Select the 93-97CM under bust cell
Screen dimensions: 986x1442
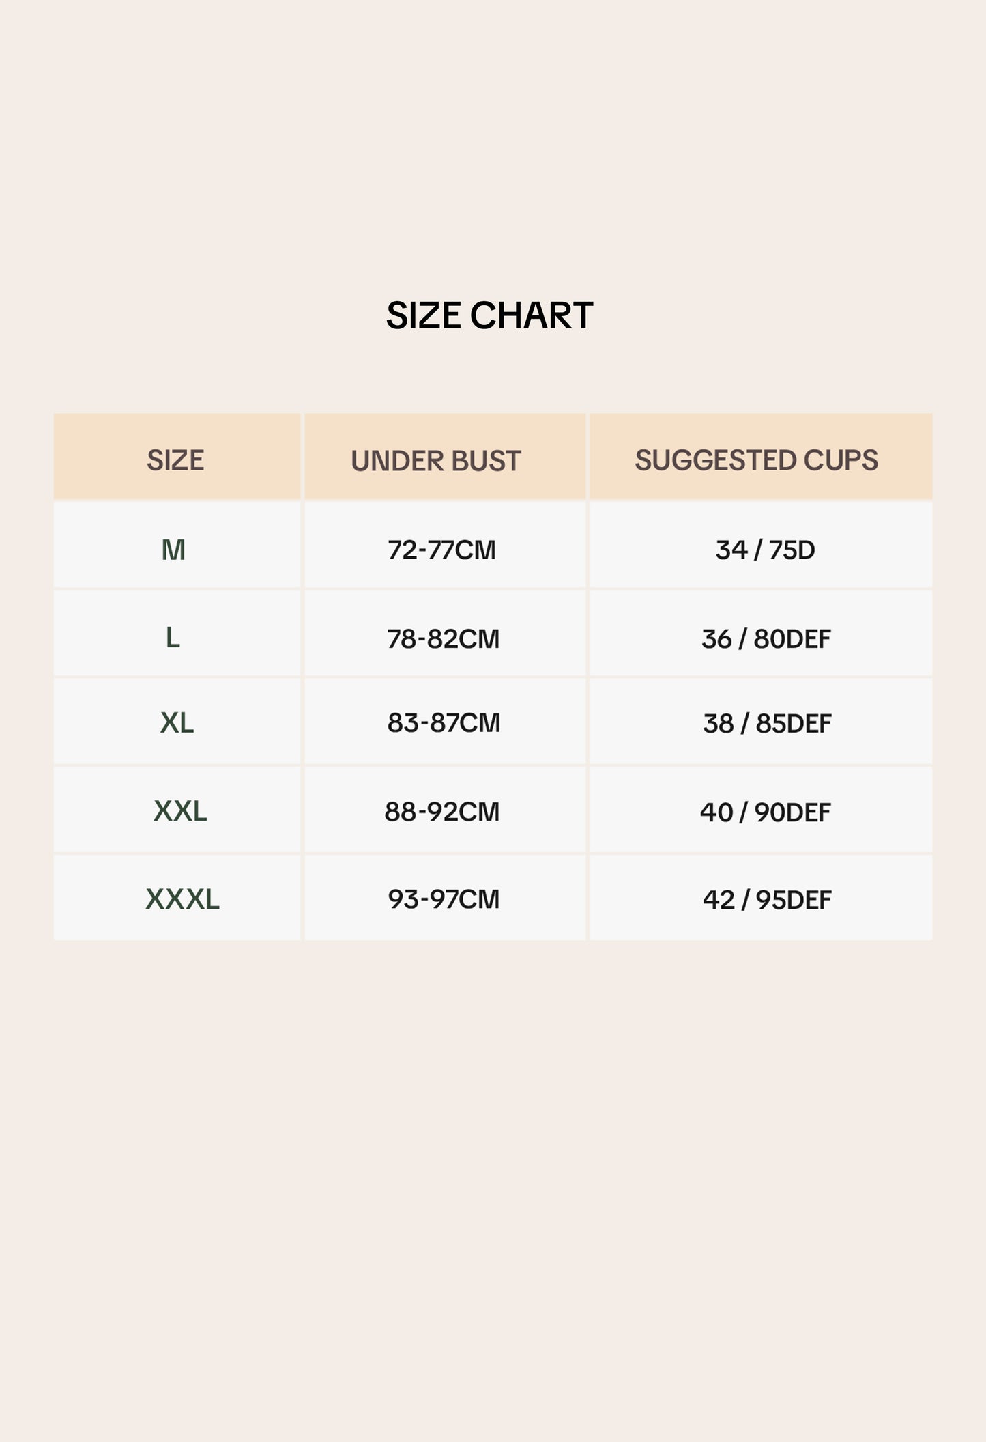(444, 899)
